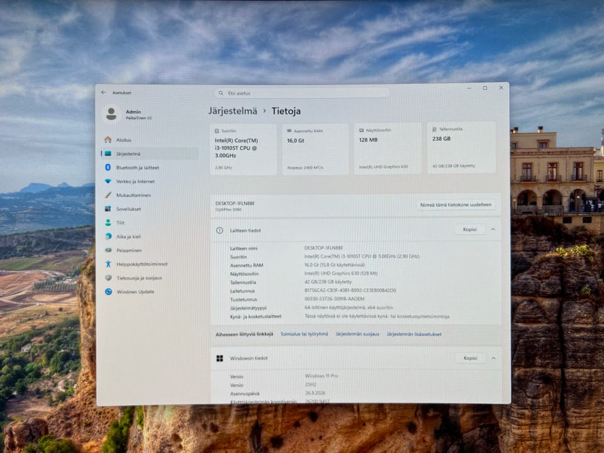Image resolution: width=604 pixels, height=453 pixels.
Task: Click the Järjestelmätyyppi value "64-bittinen käyttöjärjestelmä"
Action: [349, 308]
